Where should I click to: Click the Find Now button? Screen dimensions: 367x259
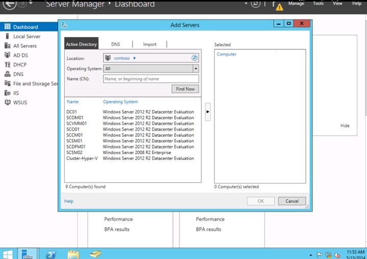185,89
